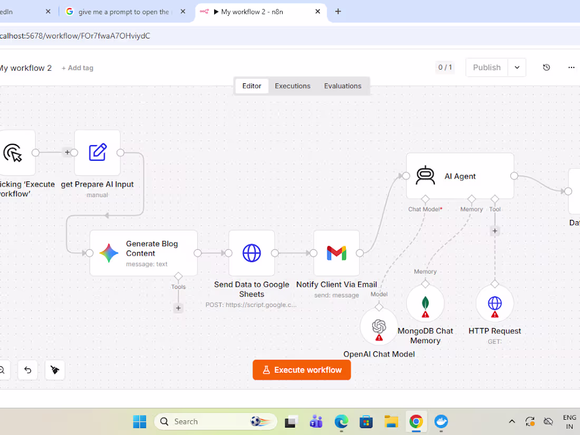The width and height of the screenshot is (580, 435).
Task: Click the Windows taskbar Search box
Action: pos(216,421)
